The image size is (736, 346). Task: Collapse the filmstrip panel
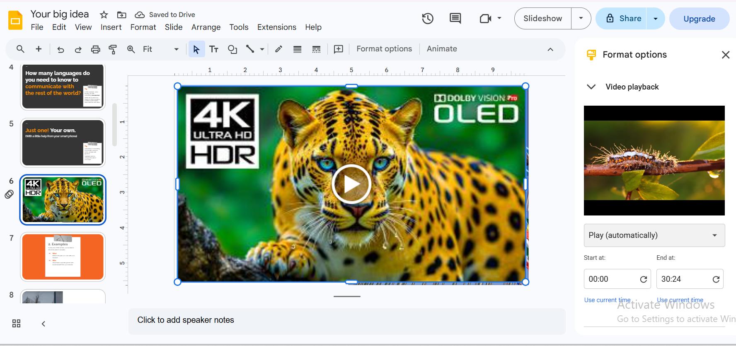click(x=44, y=324)
